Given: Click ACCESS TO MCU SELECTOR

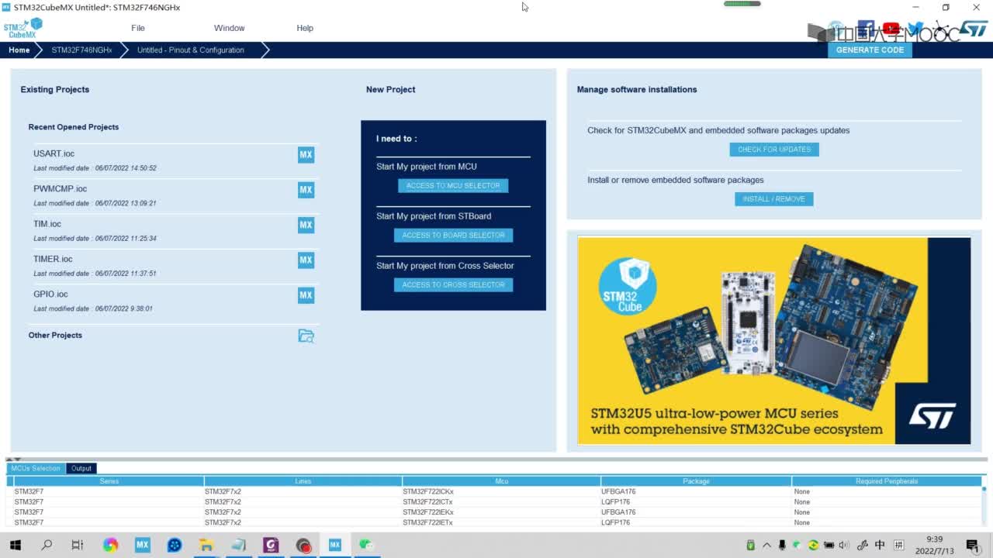Looking at the screenshot, I should [453, 186].
